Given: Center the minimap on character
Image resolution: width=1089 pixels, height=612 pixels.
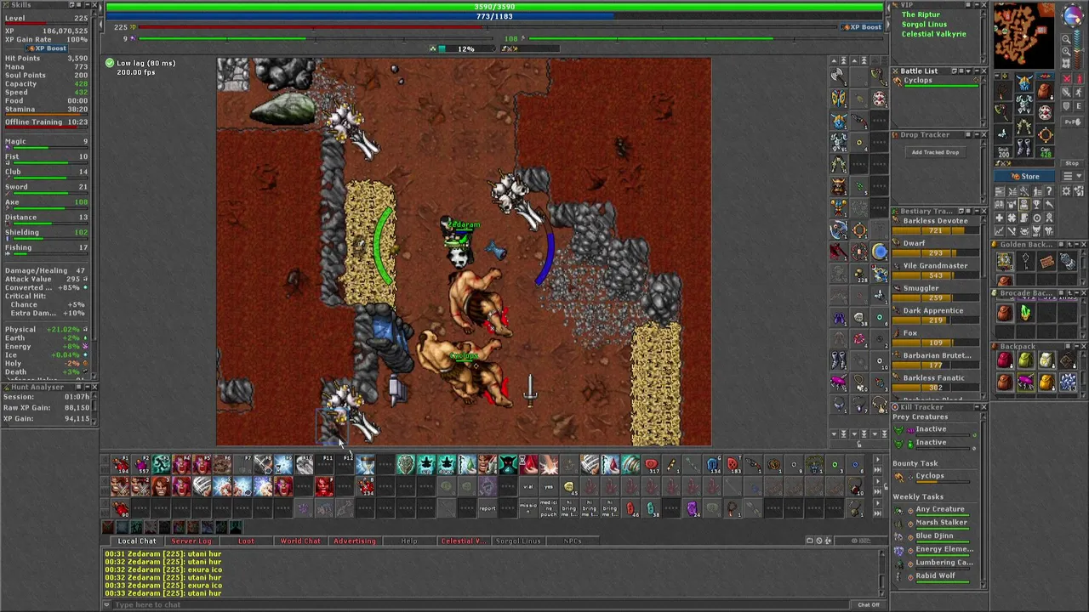Looking at the screenshot, I should 1066,63.
